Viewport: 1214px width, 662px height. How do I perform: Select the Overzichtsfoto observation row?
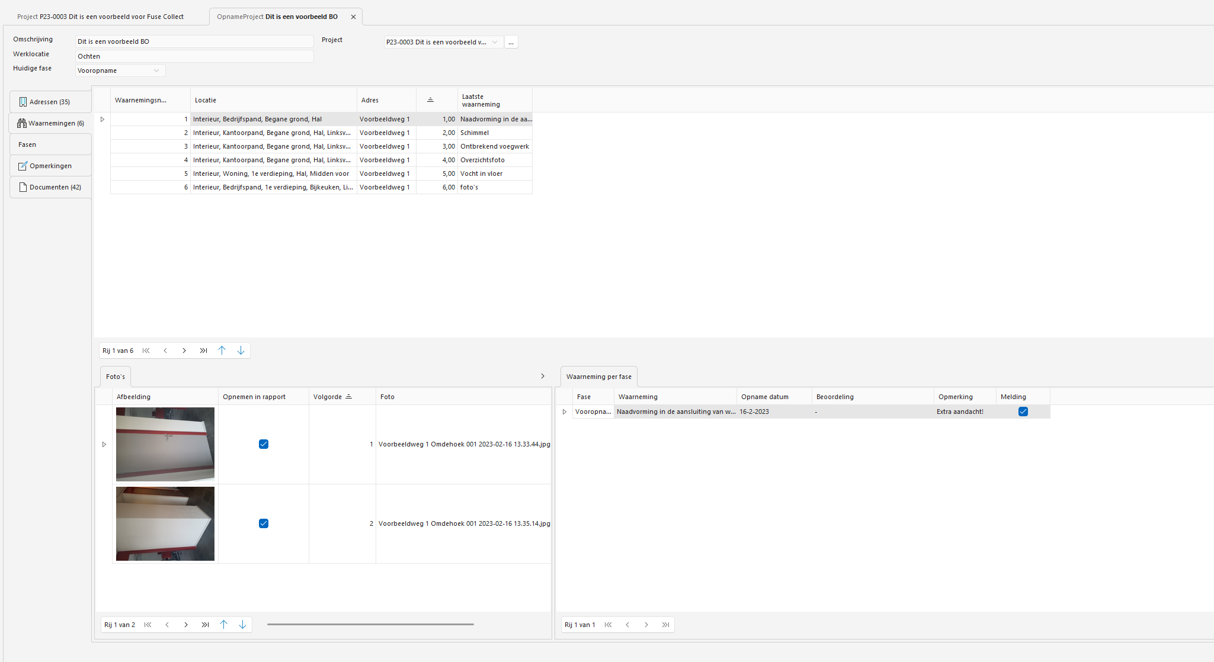point(321,160)
